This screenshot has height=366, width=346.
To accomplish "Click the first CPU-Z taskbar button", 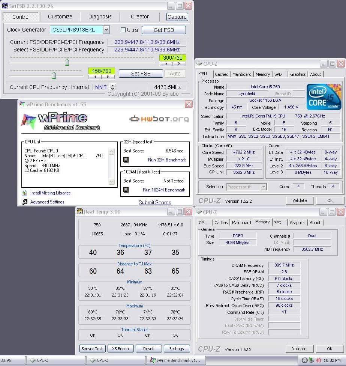I will click(56, 360).
